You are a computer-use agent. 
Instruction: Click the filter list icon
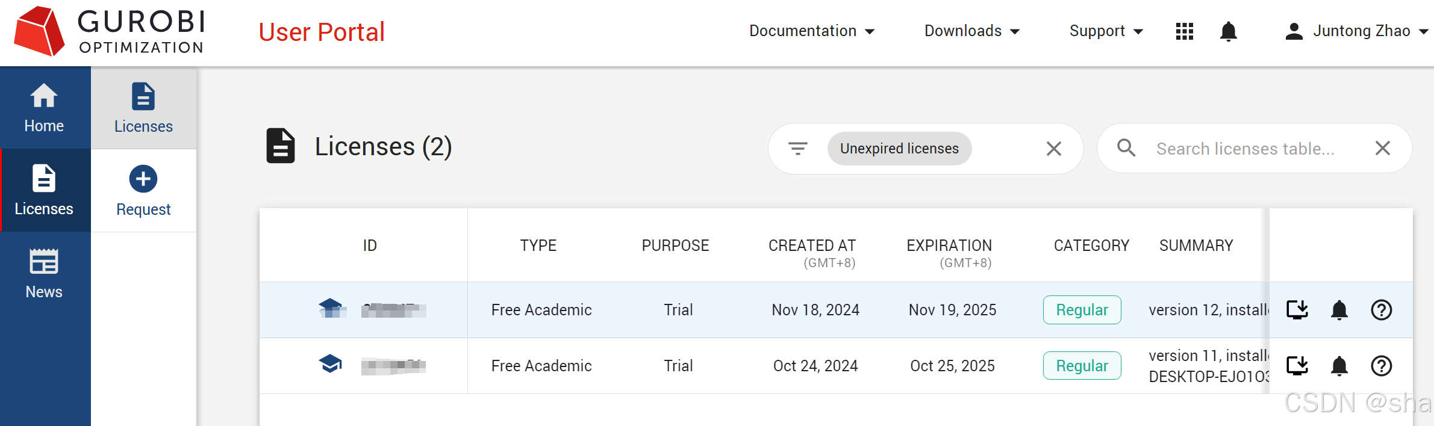[x=798, y=149]
